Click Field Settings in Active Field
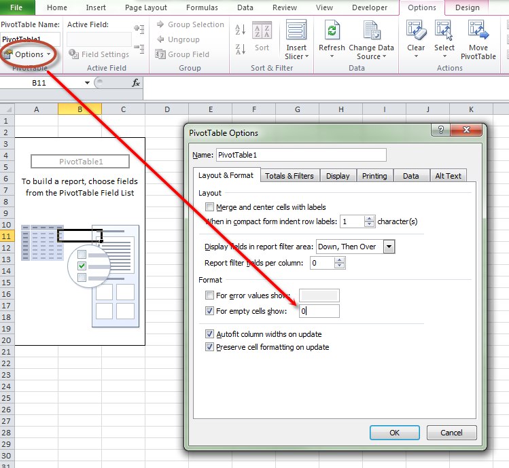This screenshot has width=509, height=468. click(99, 54)
